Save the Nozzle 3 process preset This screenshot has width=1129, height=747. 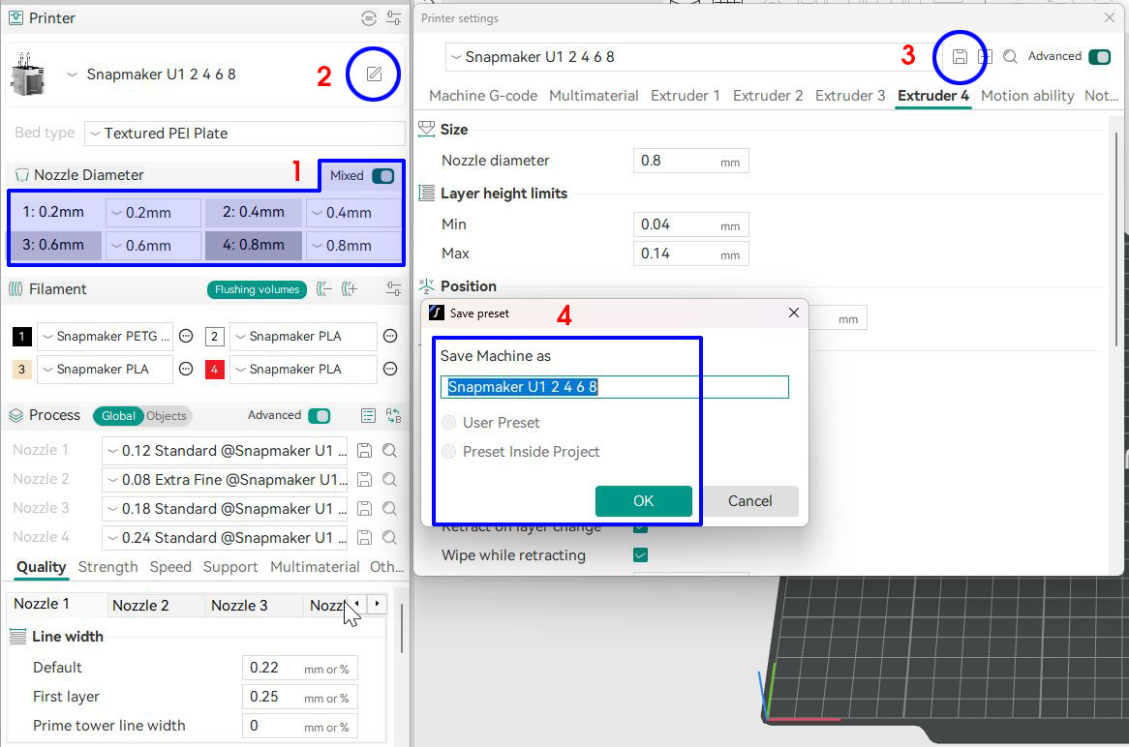(365, 509)
